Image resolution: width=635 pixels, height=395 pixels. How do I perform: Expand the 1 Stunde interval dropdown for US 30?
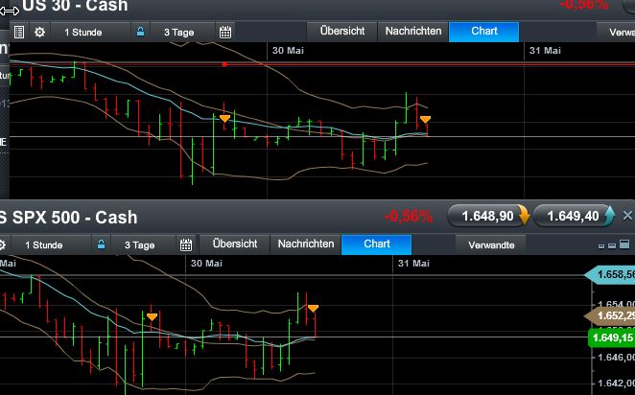click(90, 32)
